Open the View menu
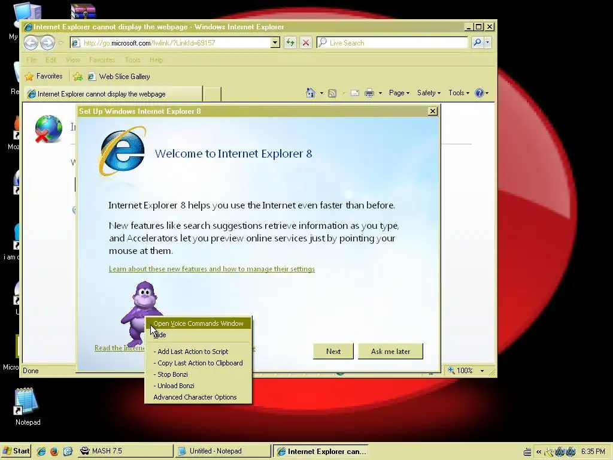Viewport: 613px width, 460px height. (x=72, y=60)
